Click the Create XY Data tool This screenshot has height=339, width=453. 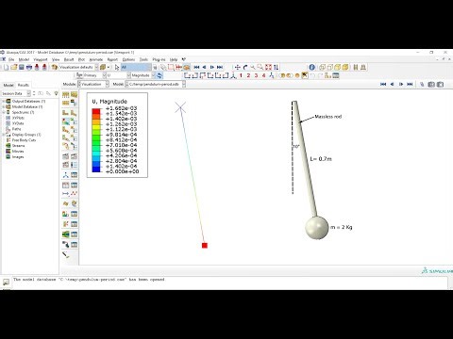(66, 185)
